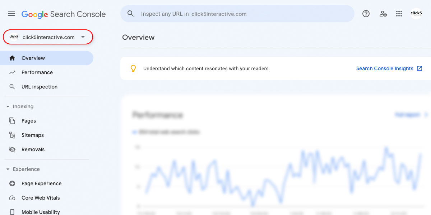Collapse the Experience section
Viewport: 431px width, 215px height.
point(8,169)
